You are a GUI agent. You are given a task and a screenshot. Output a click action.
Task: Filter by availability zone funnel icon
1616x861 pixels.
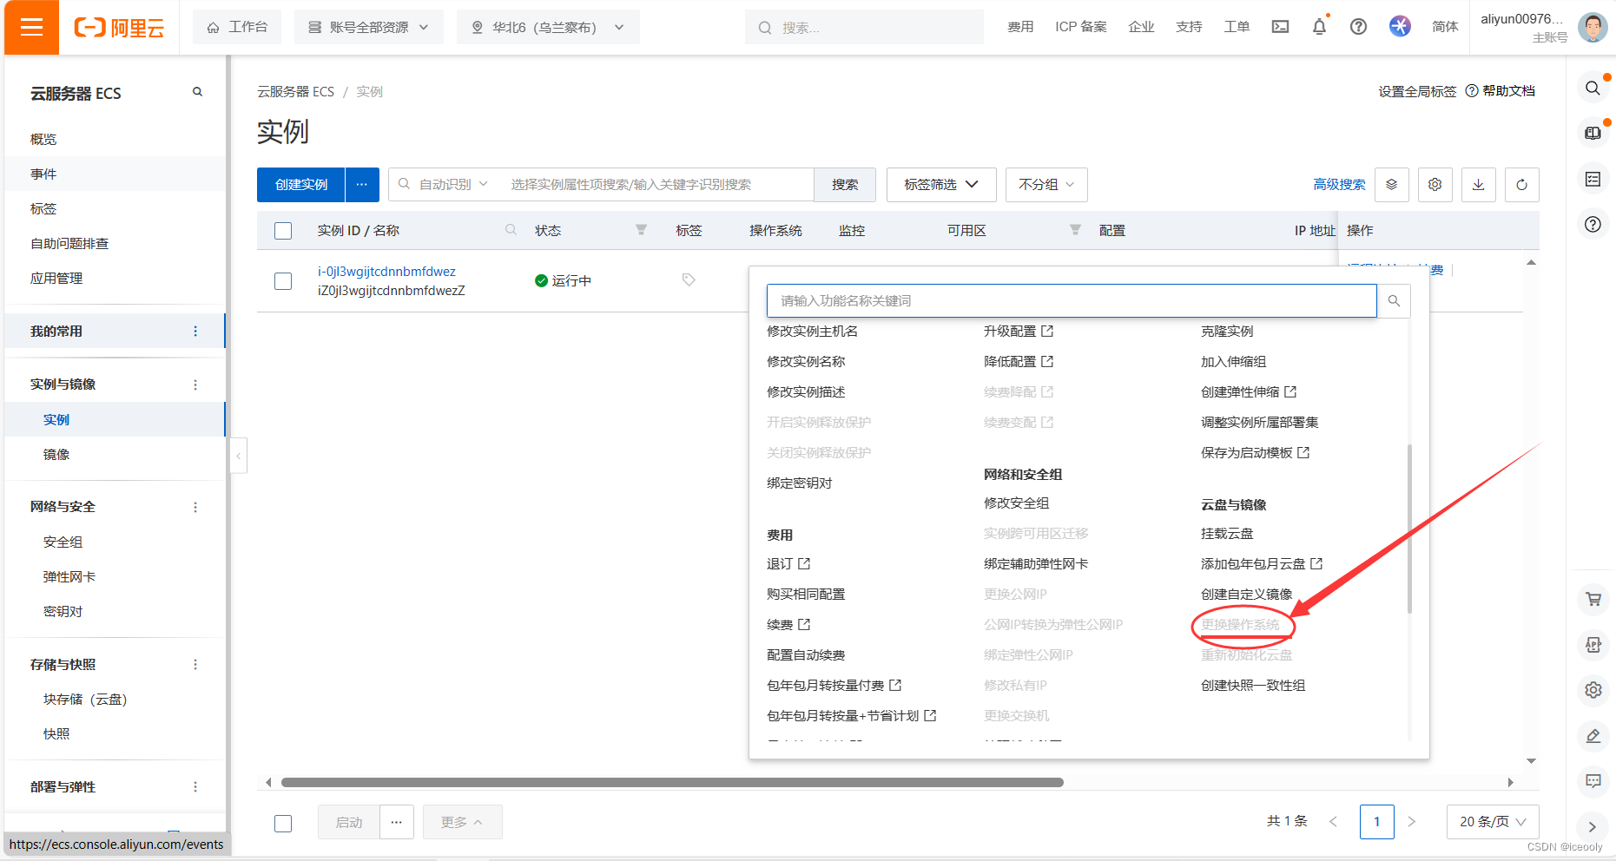tap(1075, 230)
